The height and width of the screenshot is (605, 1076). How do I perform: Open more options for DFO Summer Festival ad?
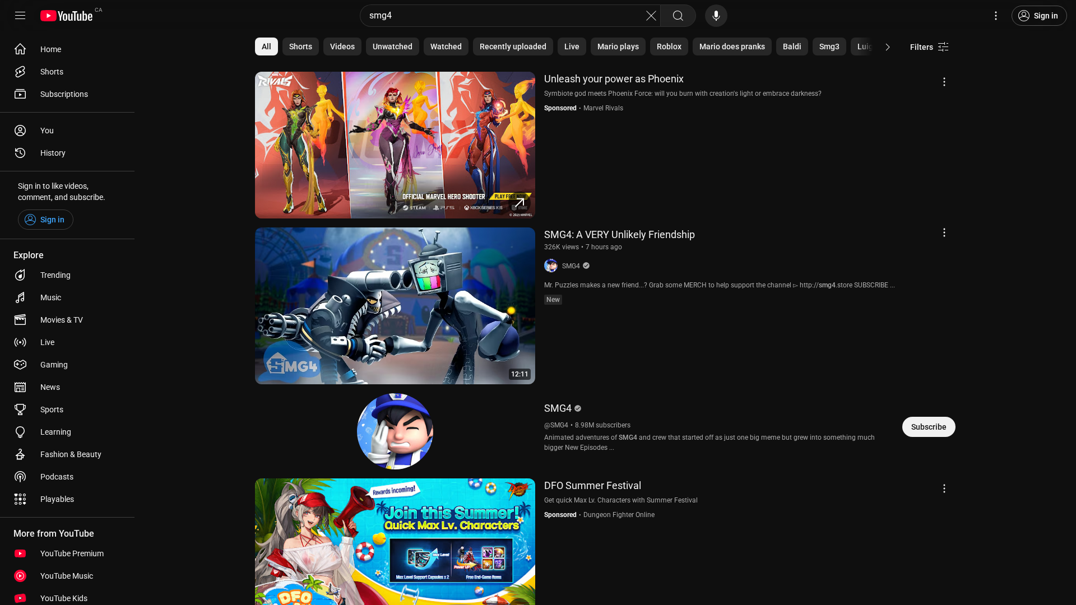pyautogui.click(x=944, y=488)
